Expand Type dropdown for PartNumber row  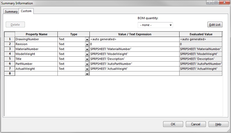coord(87,64)
